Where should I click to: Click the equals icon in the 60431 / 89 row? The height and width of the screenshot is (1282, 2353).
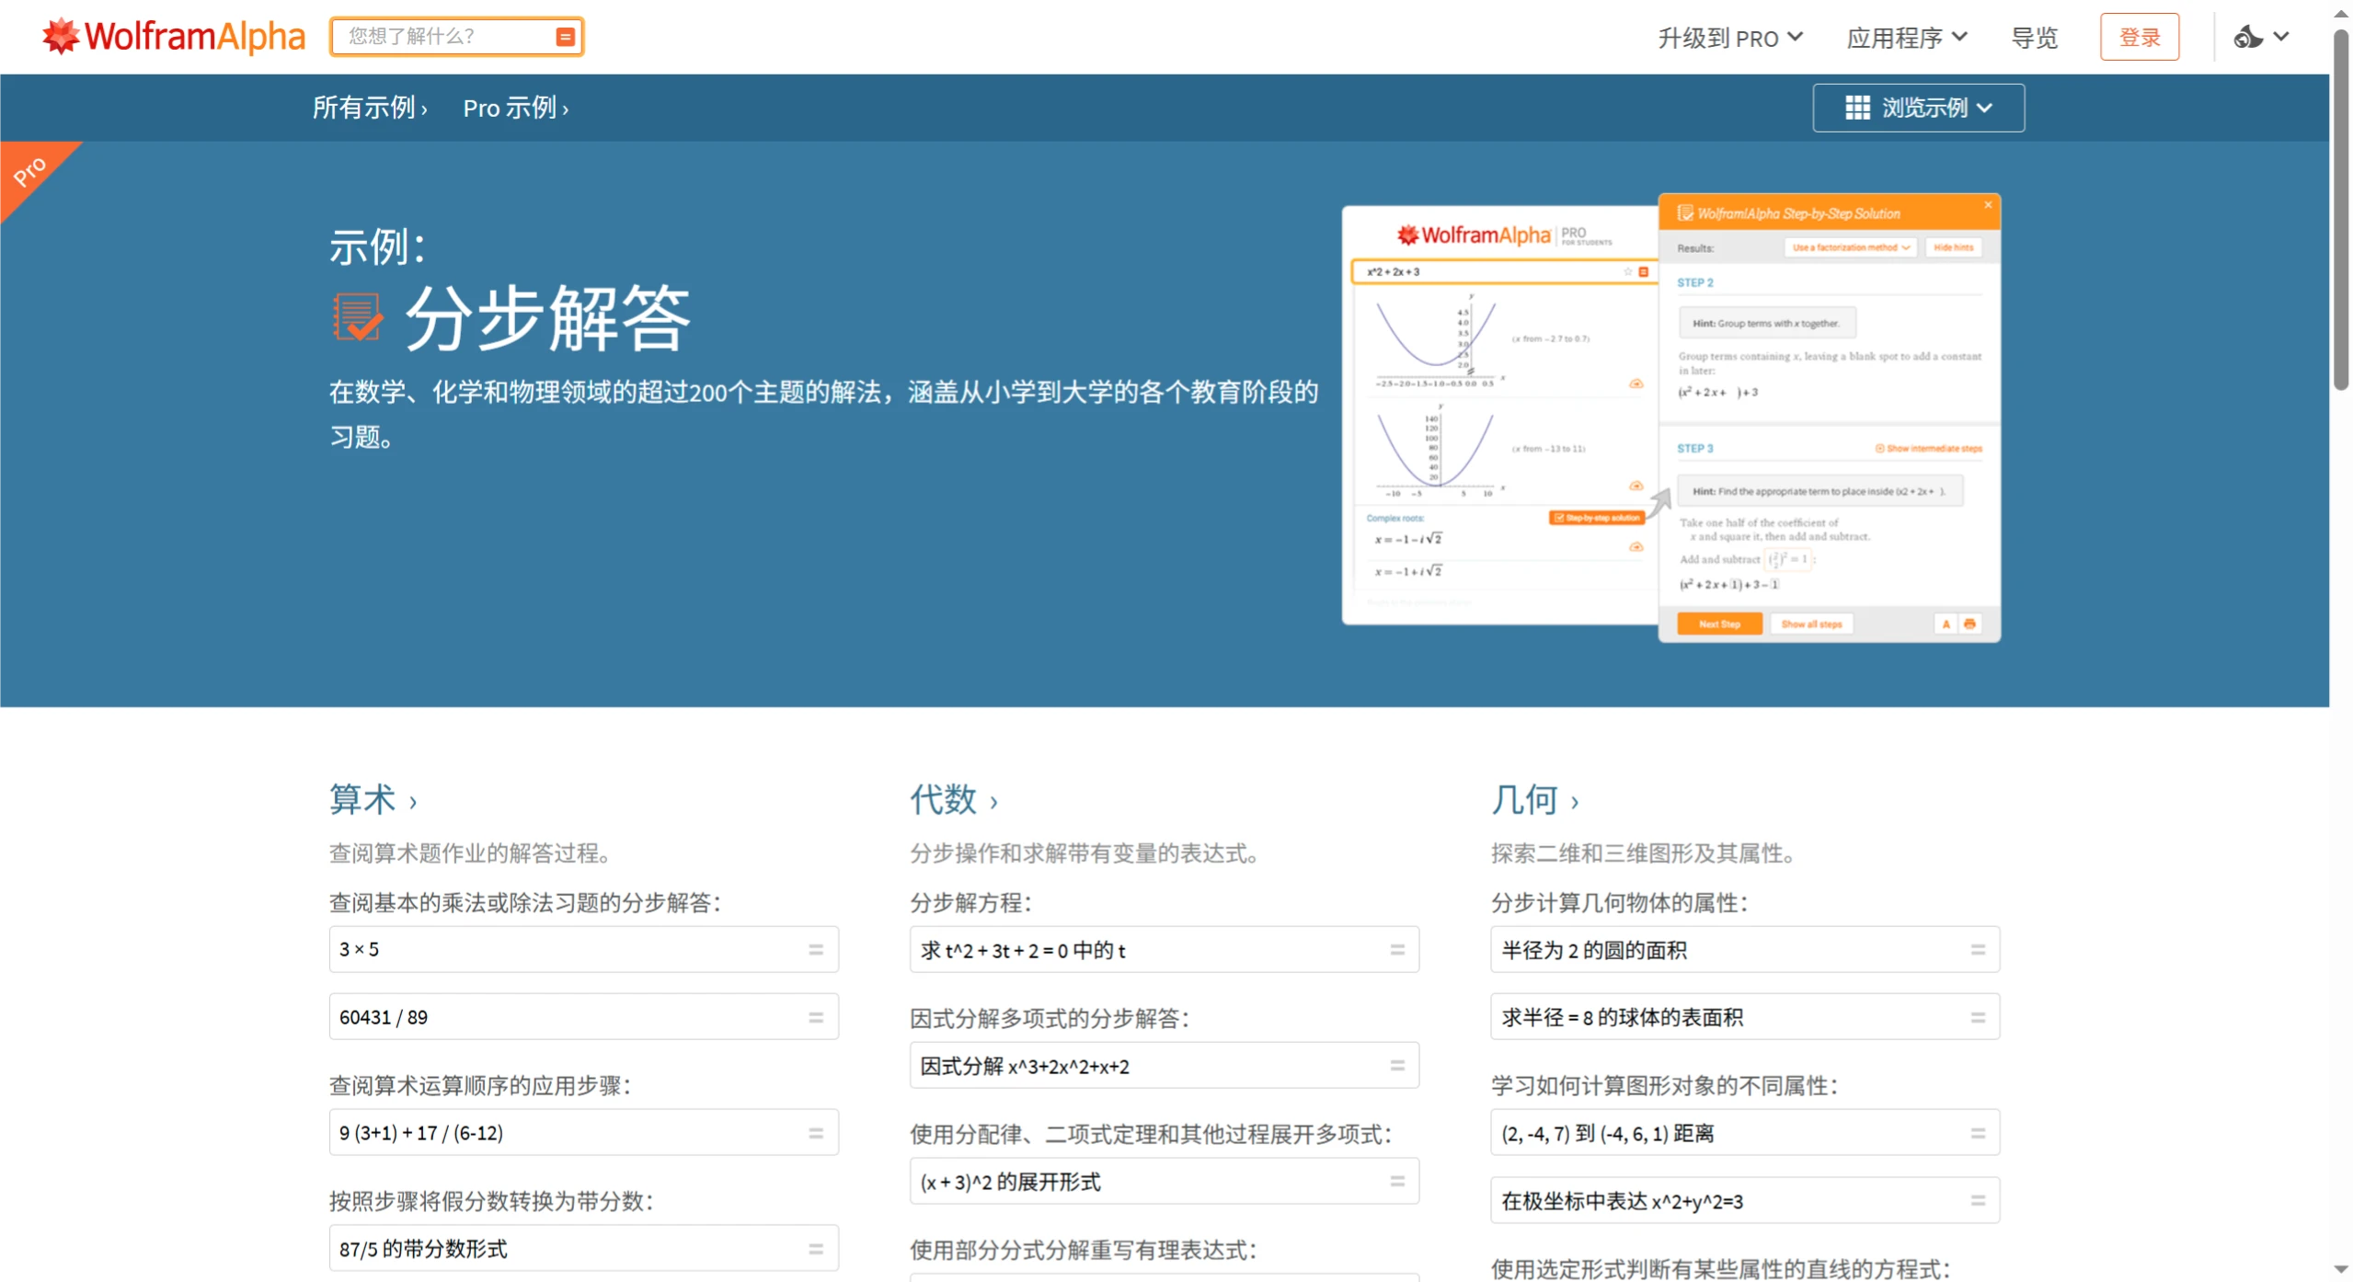(816, 1017)
